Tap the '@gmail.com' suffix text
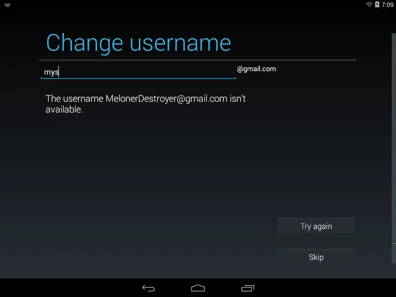The width and height of the screenshot is (396, 297). [256, 69]
